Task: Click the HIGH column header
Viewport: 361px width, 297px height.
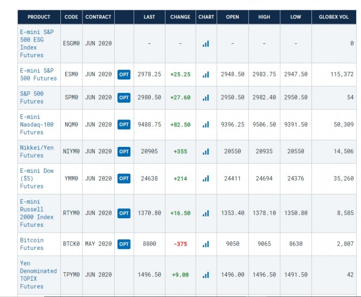Action: 265,17
